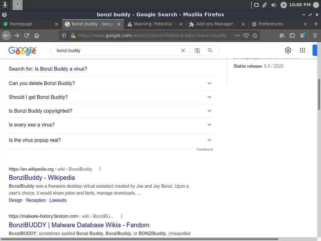This screenshot has width=321, height=241.
Task: Clear the Google search box
Action: point(183,51)
